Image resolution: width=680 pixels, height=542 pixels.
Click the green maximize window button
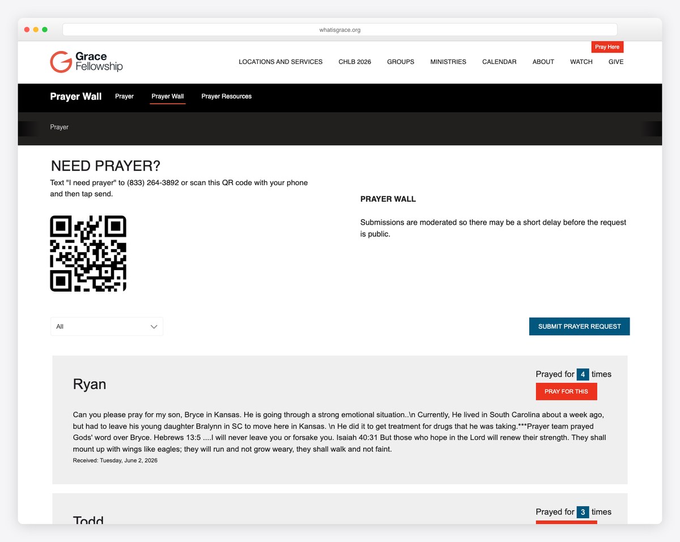[45, 29]
